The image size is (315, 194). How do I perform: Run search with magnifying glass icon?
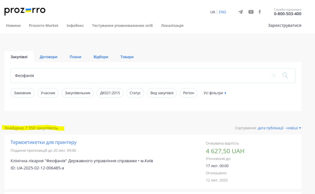(x=285, y=76)
